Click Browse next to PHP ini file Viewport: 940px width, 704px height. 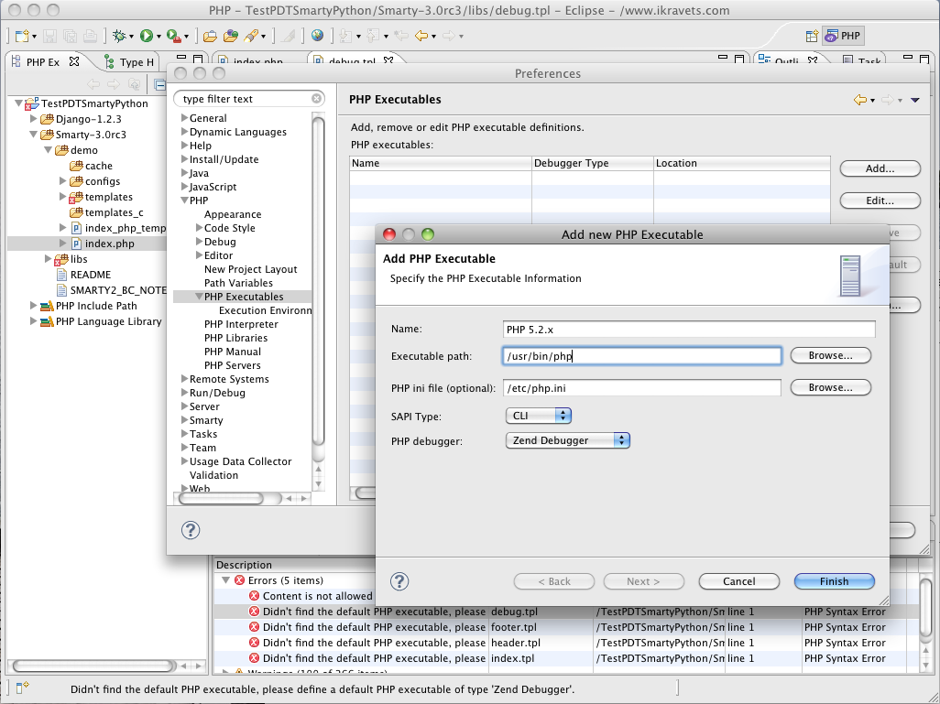click(x=830, y=387)
